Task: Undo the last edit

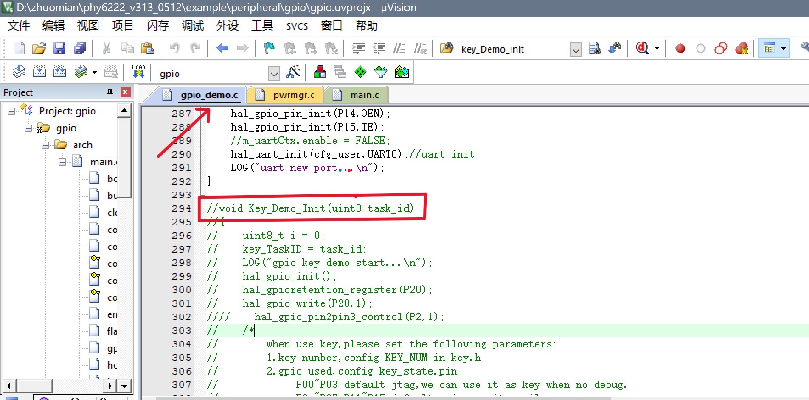Action: point(174,48)
